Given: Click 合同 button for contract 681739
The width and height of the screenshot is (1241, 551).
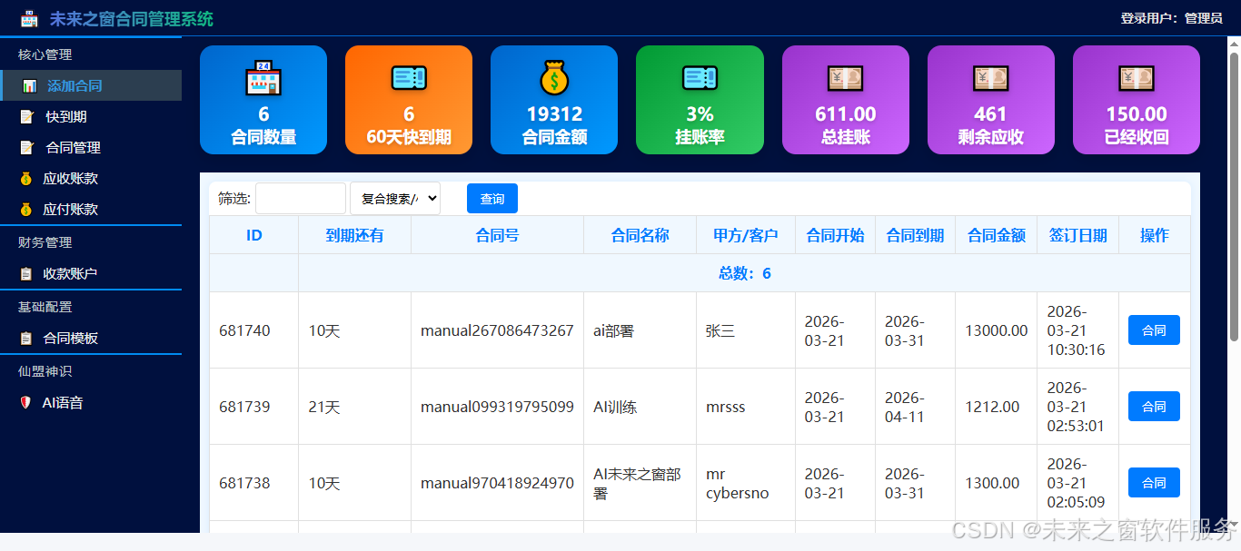Looking at the screenshot, I should point(1154,407).
